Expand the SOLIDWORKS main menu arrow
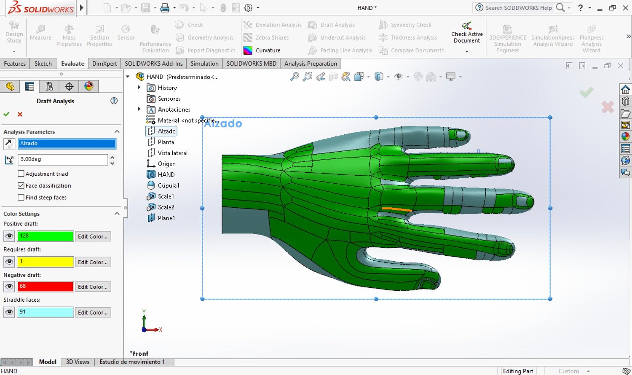 pyautogui.click(x=82, y=8)
